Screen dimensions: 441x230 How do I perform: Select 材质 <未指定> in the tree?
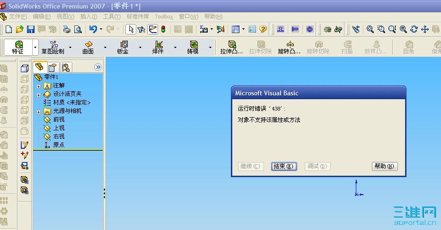[x=67, y=102]
